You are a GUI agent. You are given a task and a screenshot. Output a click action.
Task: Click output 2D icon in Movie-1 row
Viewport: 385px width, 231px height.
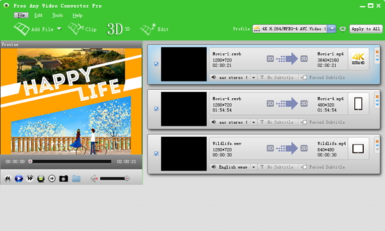304,58
